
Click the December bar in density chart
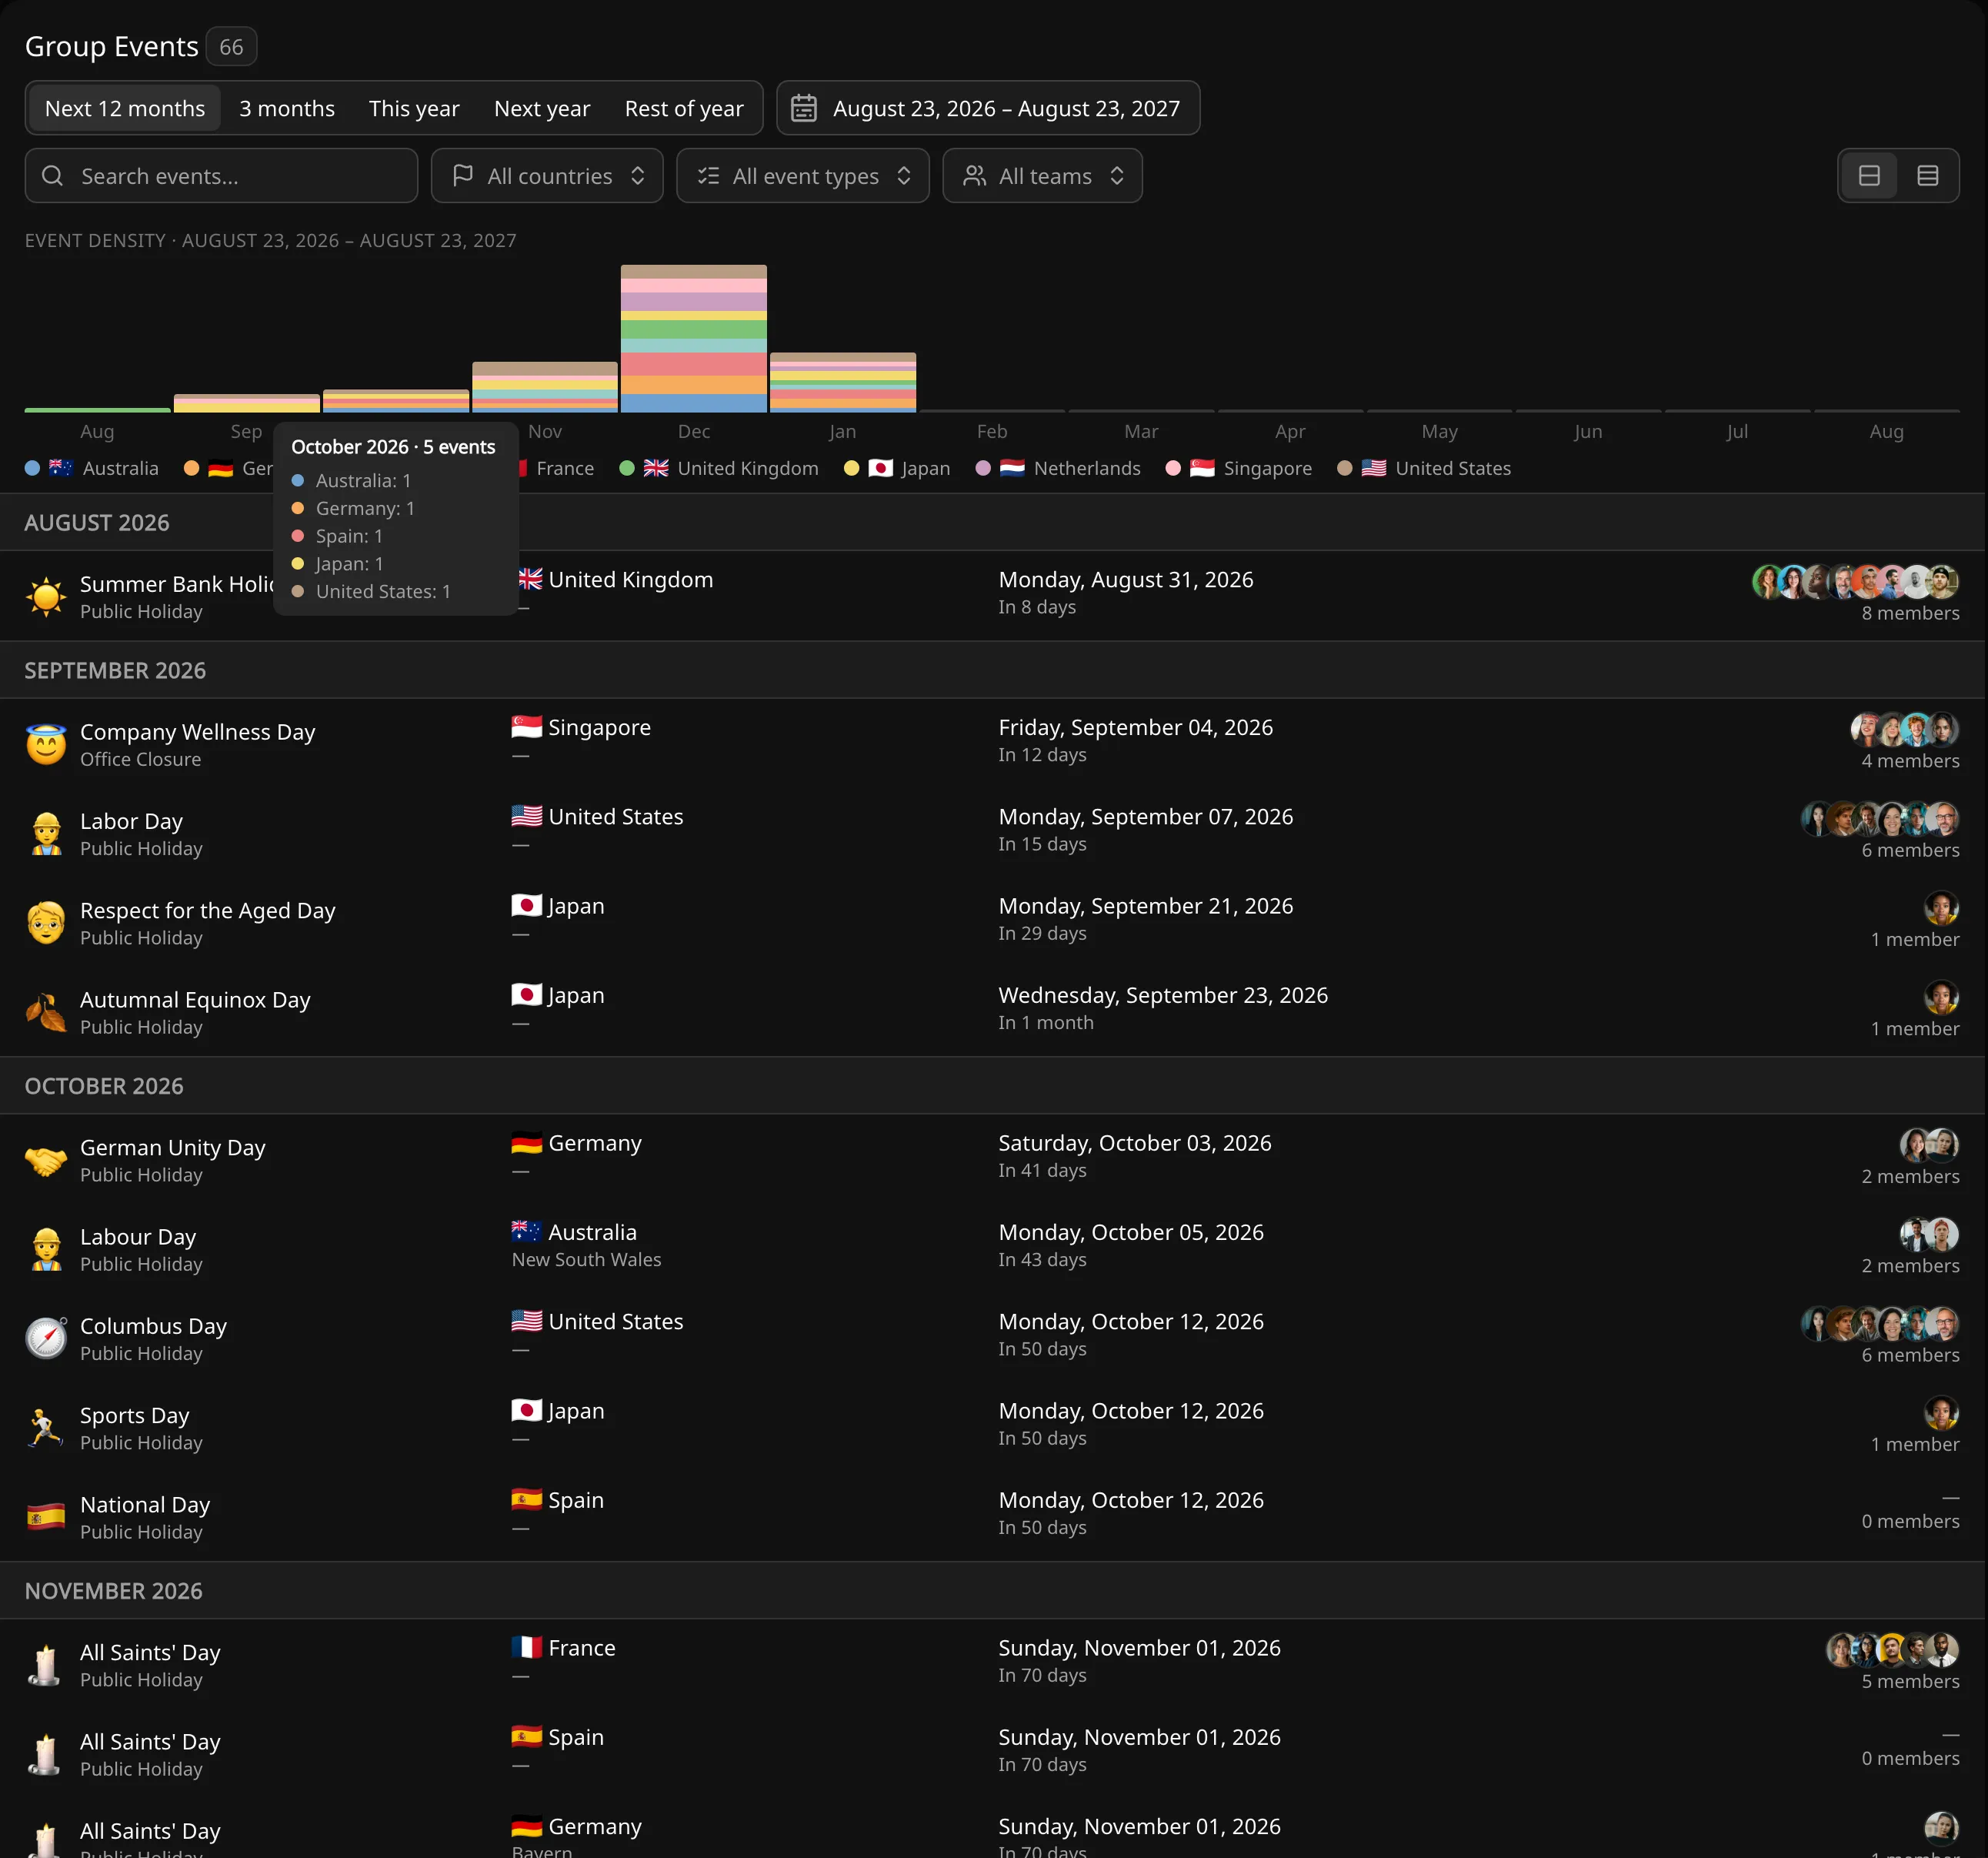(x=694, y=338)
